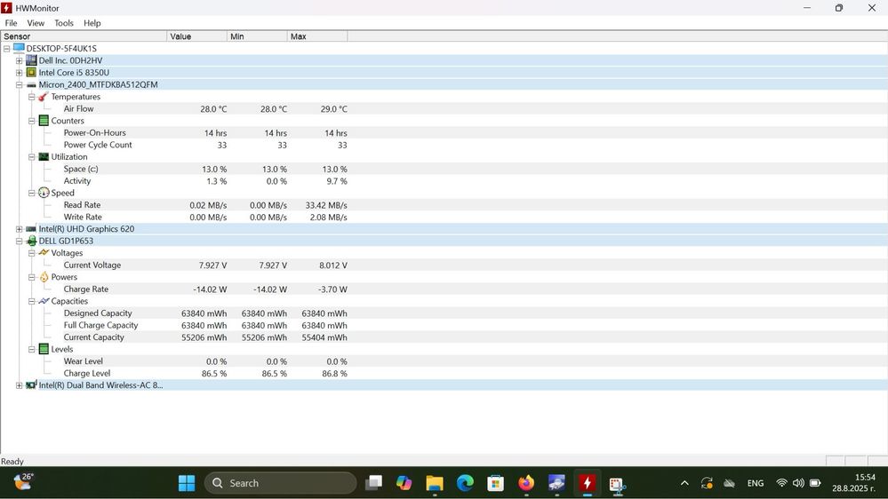Viewport: 888px width, 499px height.
Task: Click the Temperatures thermometer icon
Action: click(44, 97)
